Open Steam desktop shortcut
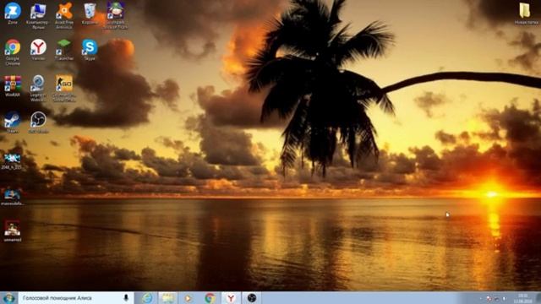The height and width of the screenshot is (304, 541). coord(13,122)
